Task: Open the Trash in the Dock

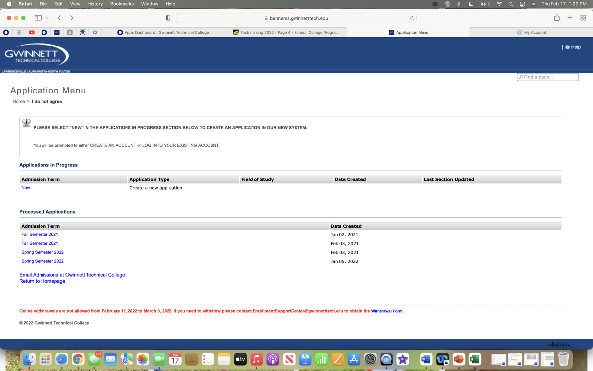Action: (563, 359)
